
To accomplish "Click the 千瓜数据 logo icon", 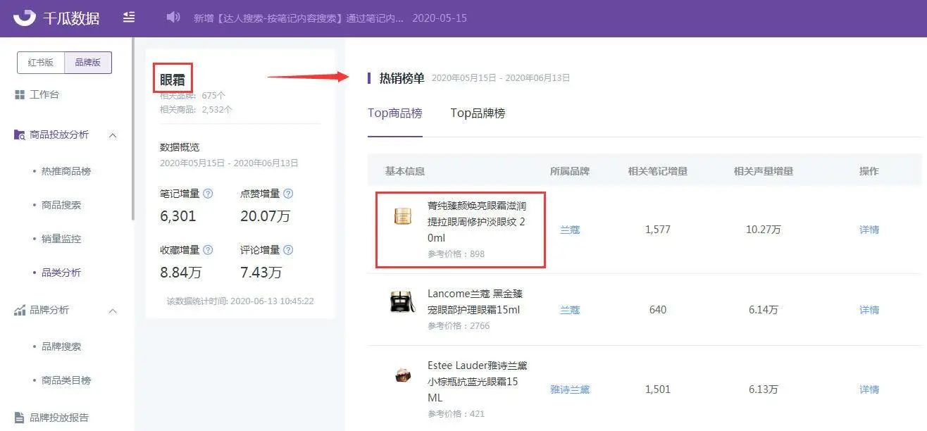I will [x=25, y=17].
